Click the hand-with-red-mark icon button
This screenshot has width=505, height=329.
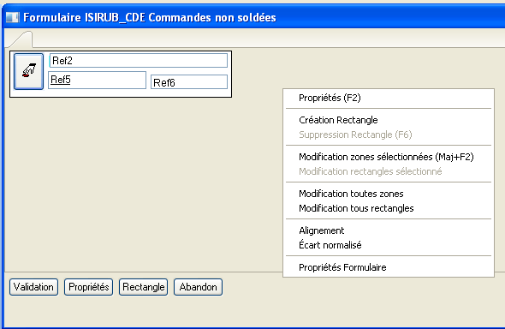tap(28, 71)
